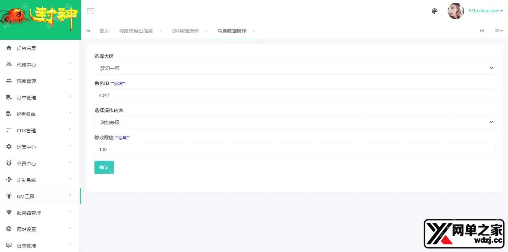Click the hamburger menu collapse icon

click(91, 11)
